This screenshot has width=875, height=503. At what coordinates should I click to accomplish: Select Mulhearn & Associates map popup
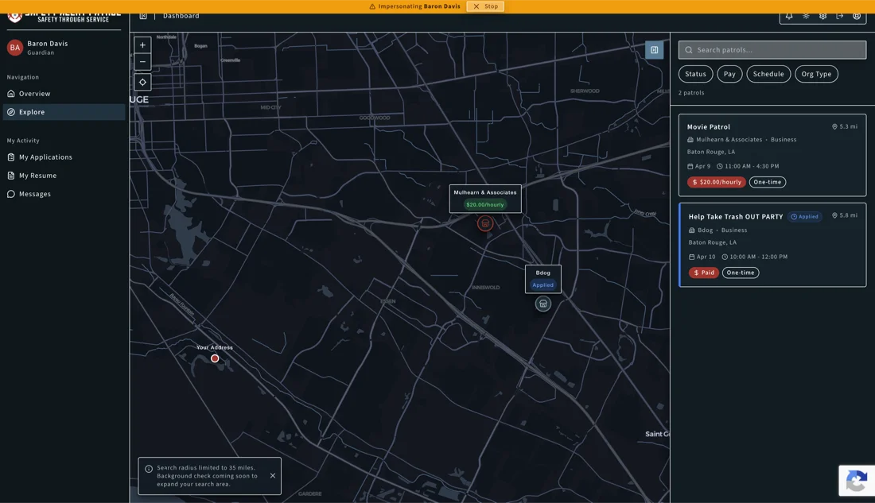(485, 199)
